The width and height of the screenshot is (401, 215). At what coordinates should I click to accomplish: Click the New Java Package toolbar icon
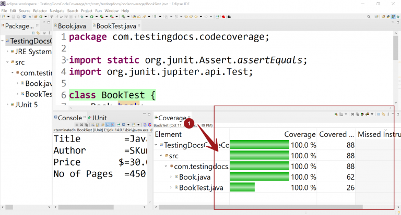coord(36,17)
